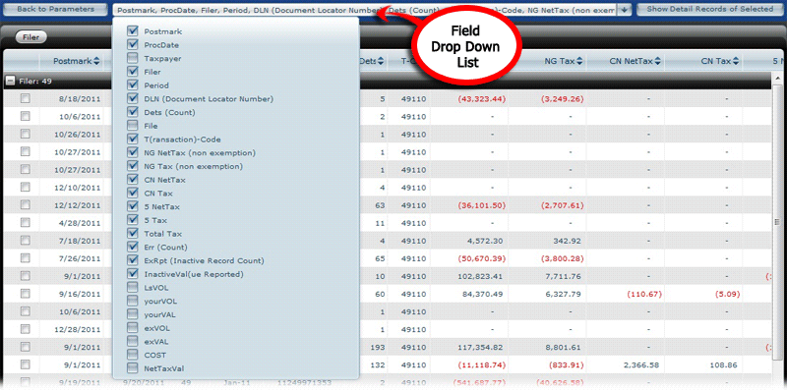Enable the Taxpayer field checkbox
The image size is (787, 391).
pos(133,58)
